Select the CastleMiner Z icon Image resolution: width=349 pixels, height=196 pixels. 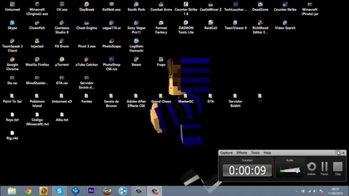[x=210, y=7]
